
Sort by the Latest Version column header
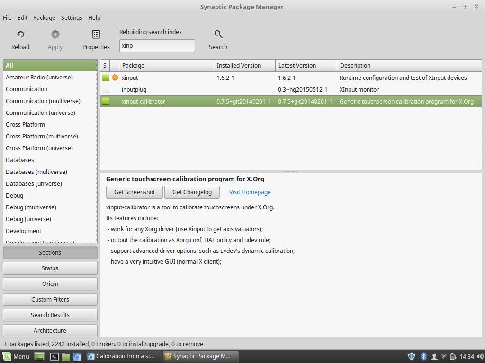306,65
